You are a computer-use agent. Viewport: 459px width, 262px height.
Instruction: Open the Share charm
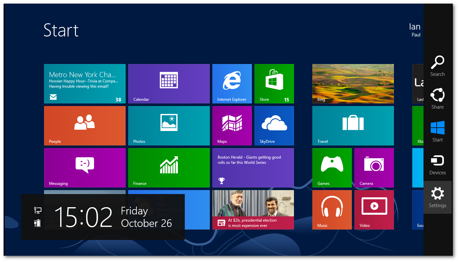point(438,99)
